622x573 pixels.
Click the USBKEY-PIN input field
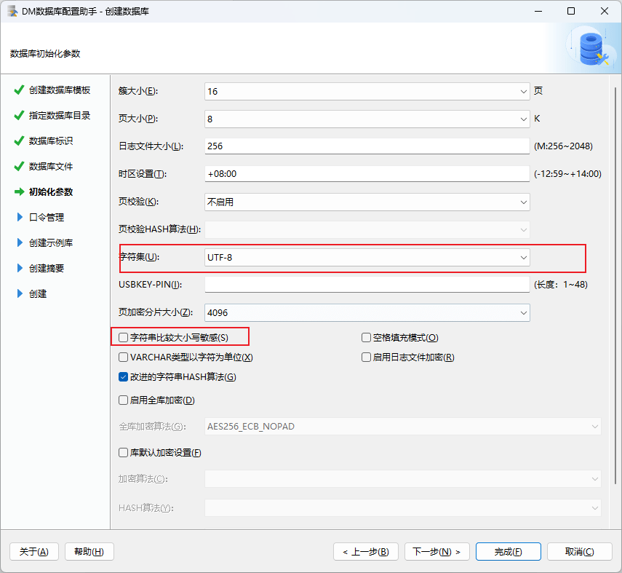[x=367, y=285]
